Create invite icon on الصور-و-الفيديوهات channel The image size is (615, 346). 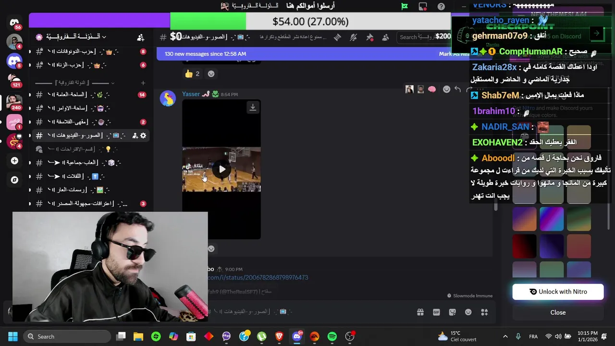[135, 136]
